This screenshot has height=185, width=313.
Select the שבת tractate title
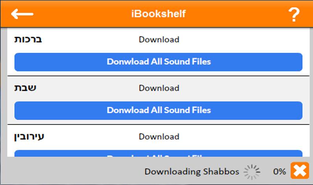25,88
